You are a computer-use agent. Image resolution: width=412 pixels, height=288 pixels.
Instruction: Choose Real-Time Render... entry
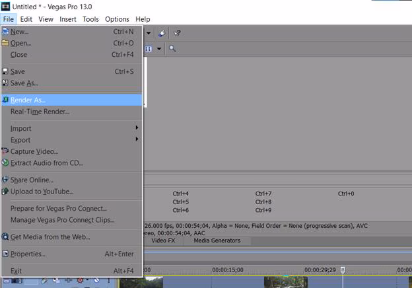click(x=71, y=112)
